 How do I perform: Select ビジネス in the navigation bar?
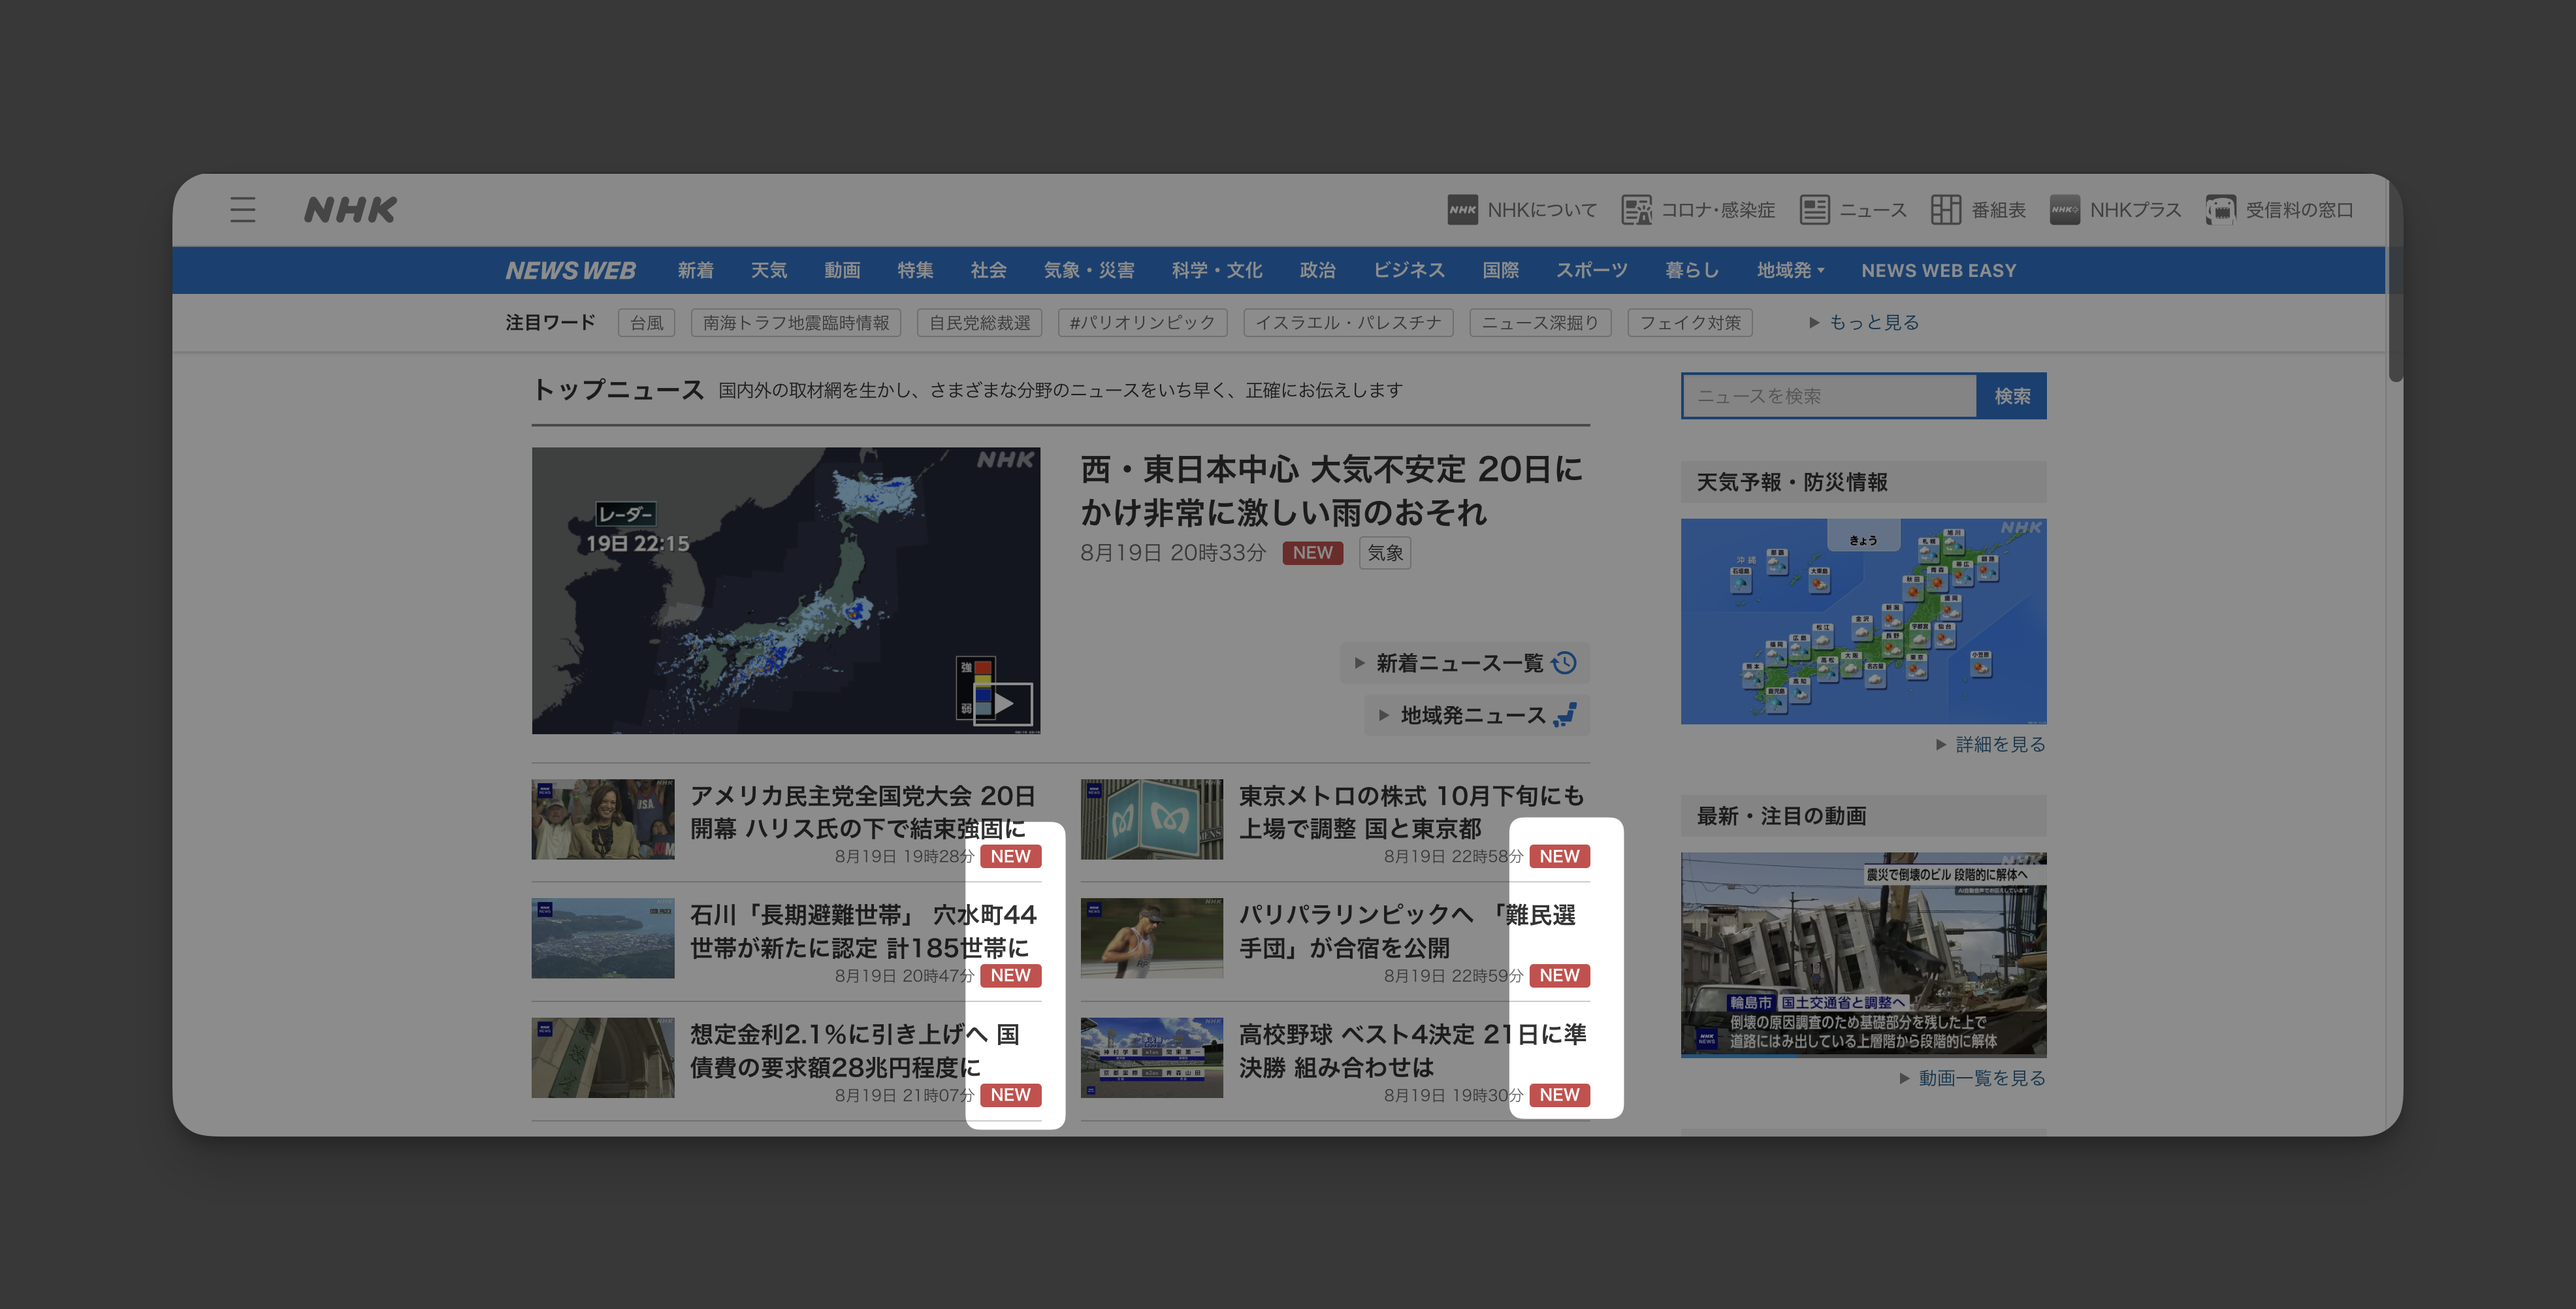(x=1409, y=271)
